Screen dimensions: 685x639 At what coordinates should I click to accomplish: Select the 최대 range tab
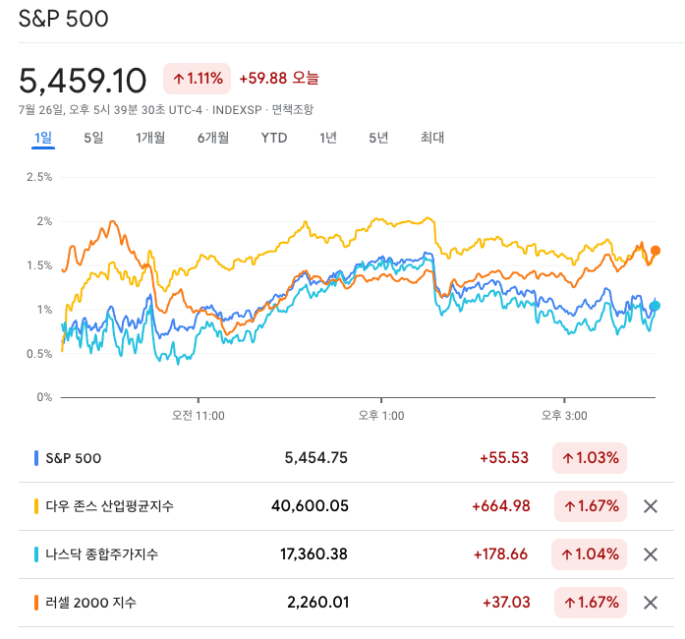tap(432, 138)
